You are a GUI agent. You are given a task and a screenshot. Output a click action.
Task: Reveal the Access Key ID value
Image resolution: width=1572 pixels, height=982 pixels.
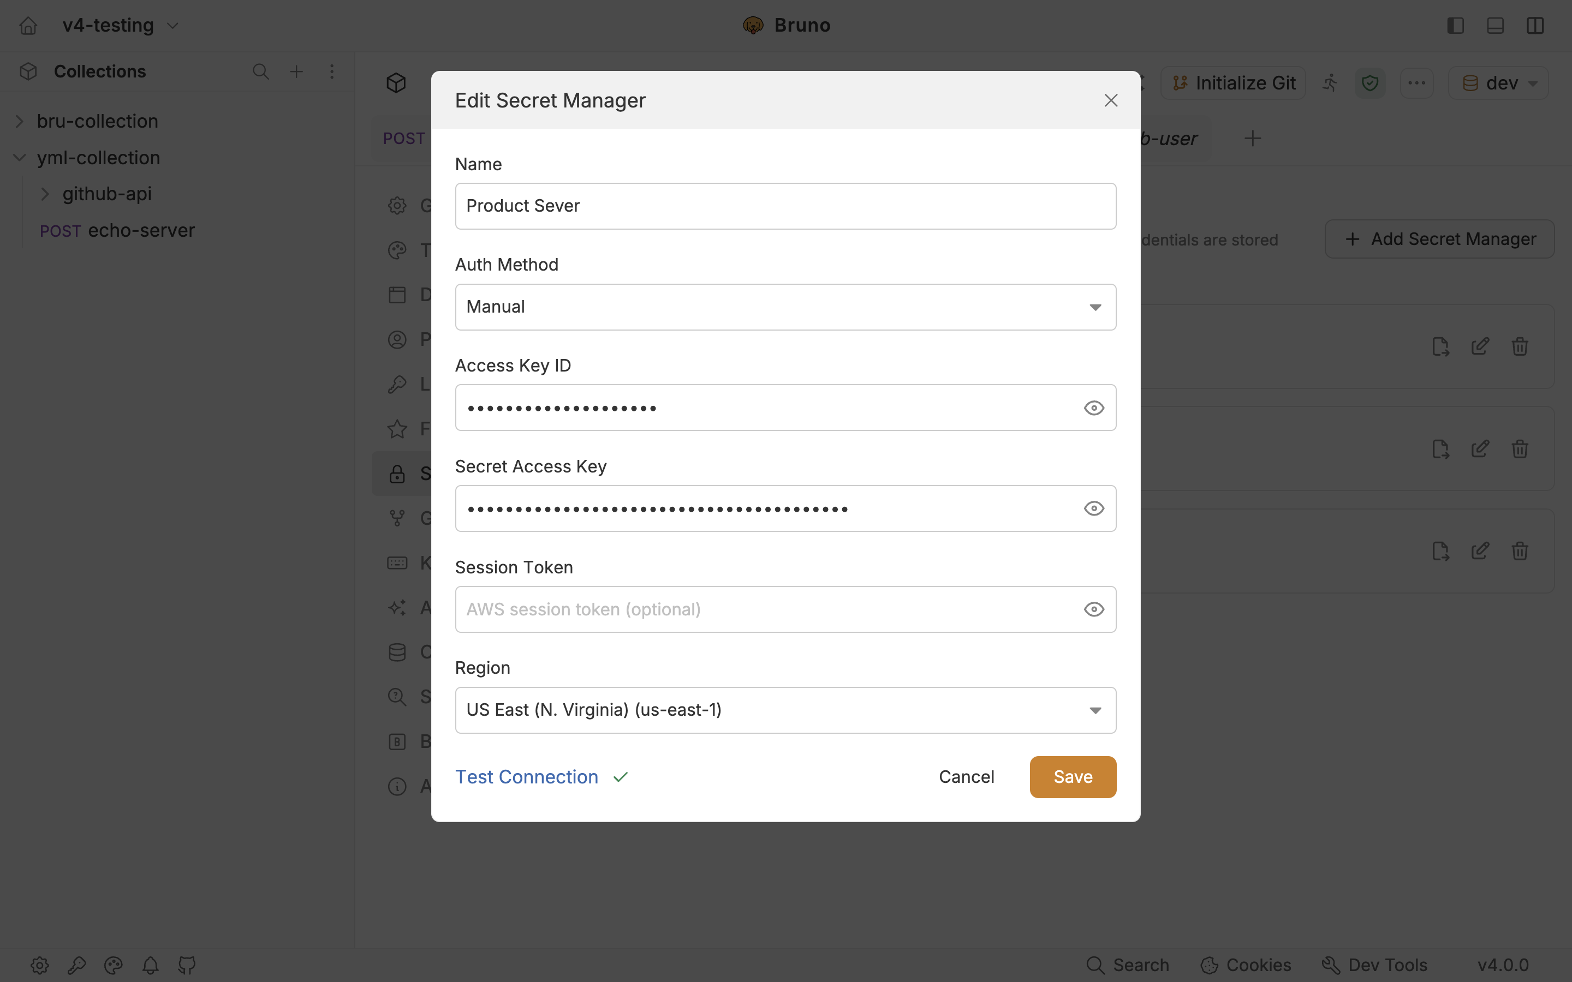[1094, 408]
